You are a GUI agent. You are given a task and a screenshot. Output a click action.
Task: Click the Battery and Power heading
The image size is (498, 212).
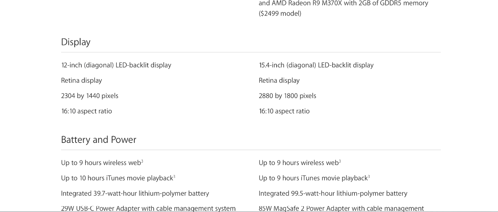[x=99, y=140]
